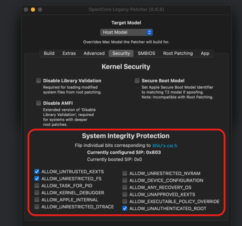Tick ALLOW_UNAPPROVED_KEXTS checkbox
Image resolution: width=242 pixels, height=226 pixels.
click(125, 194)
